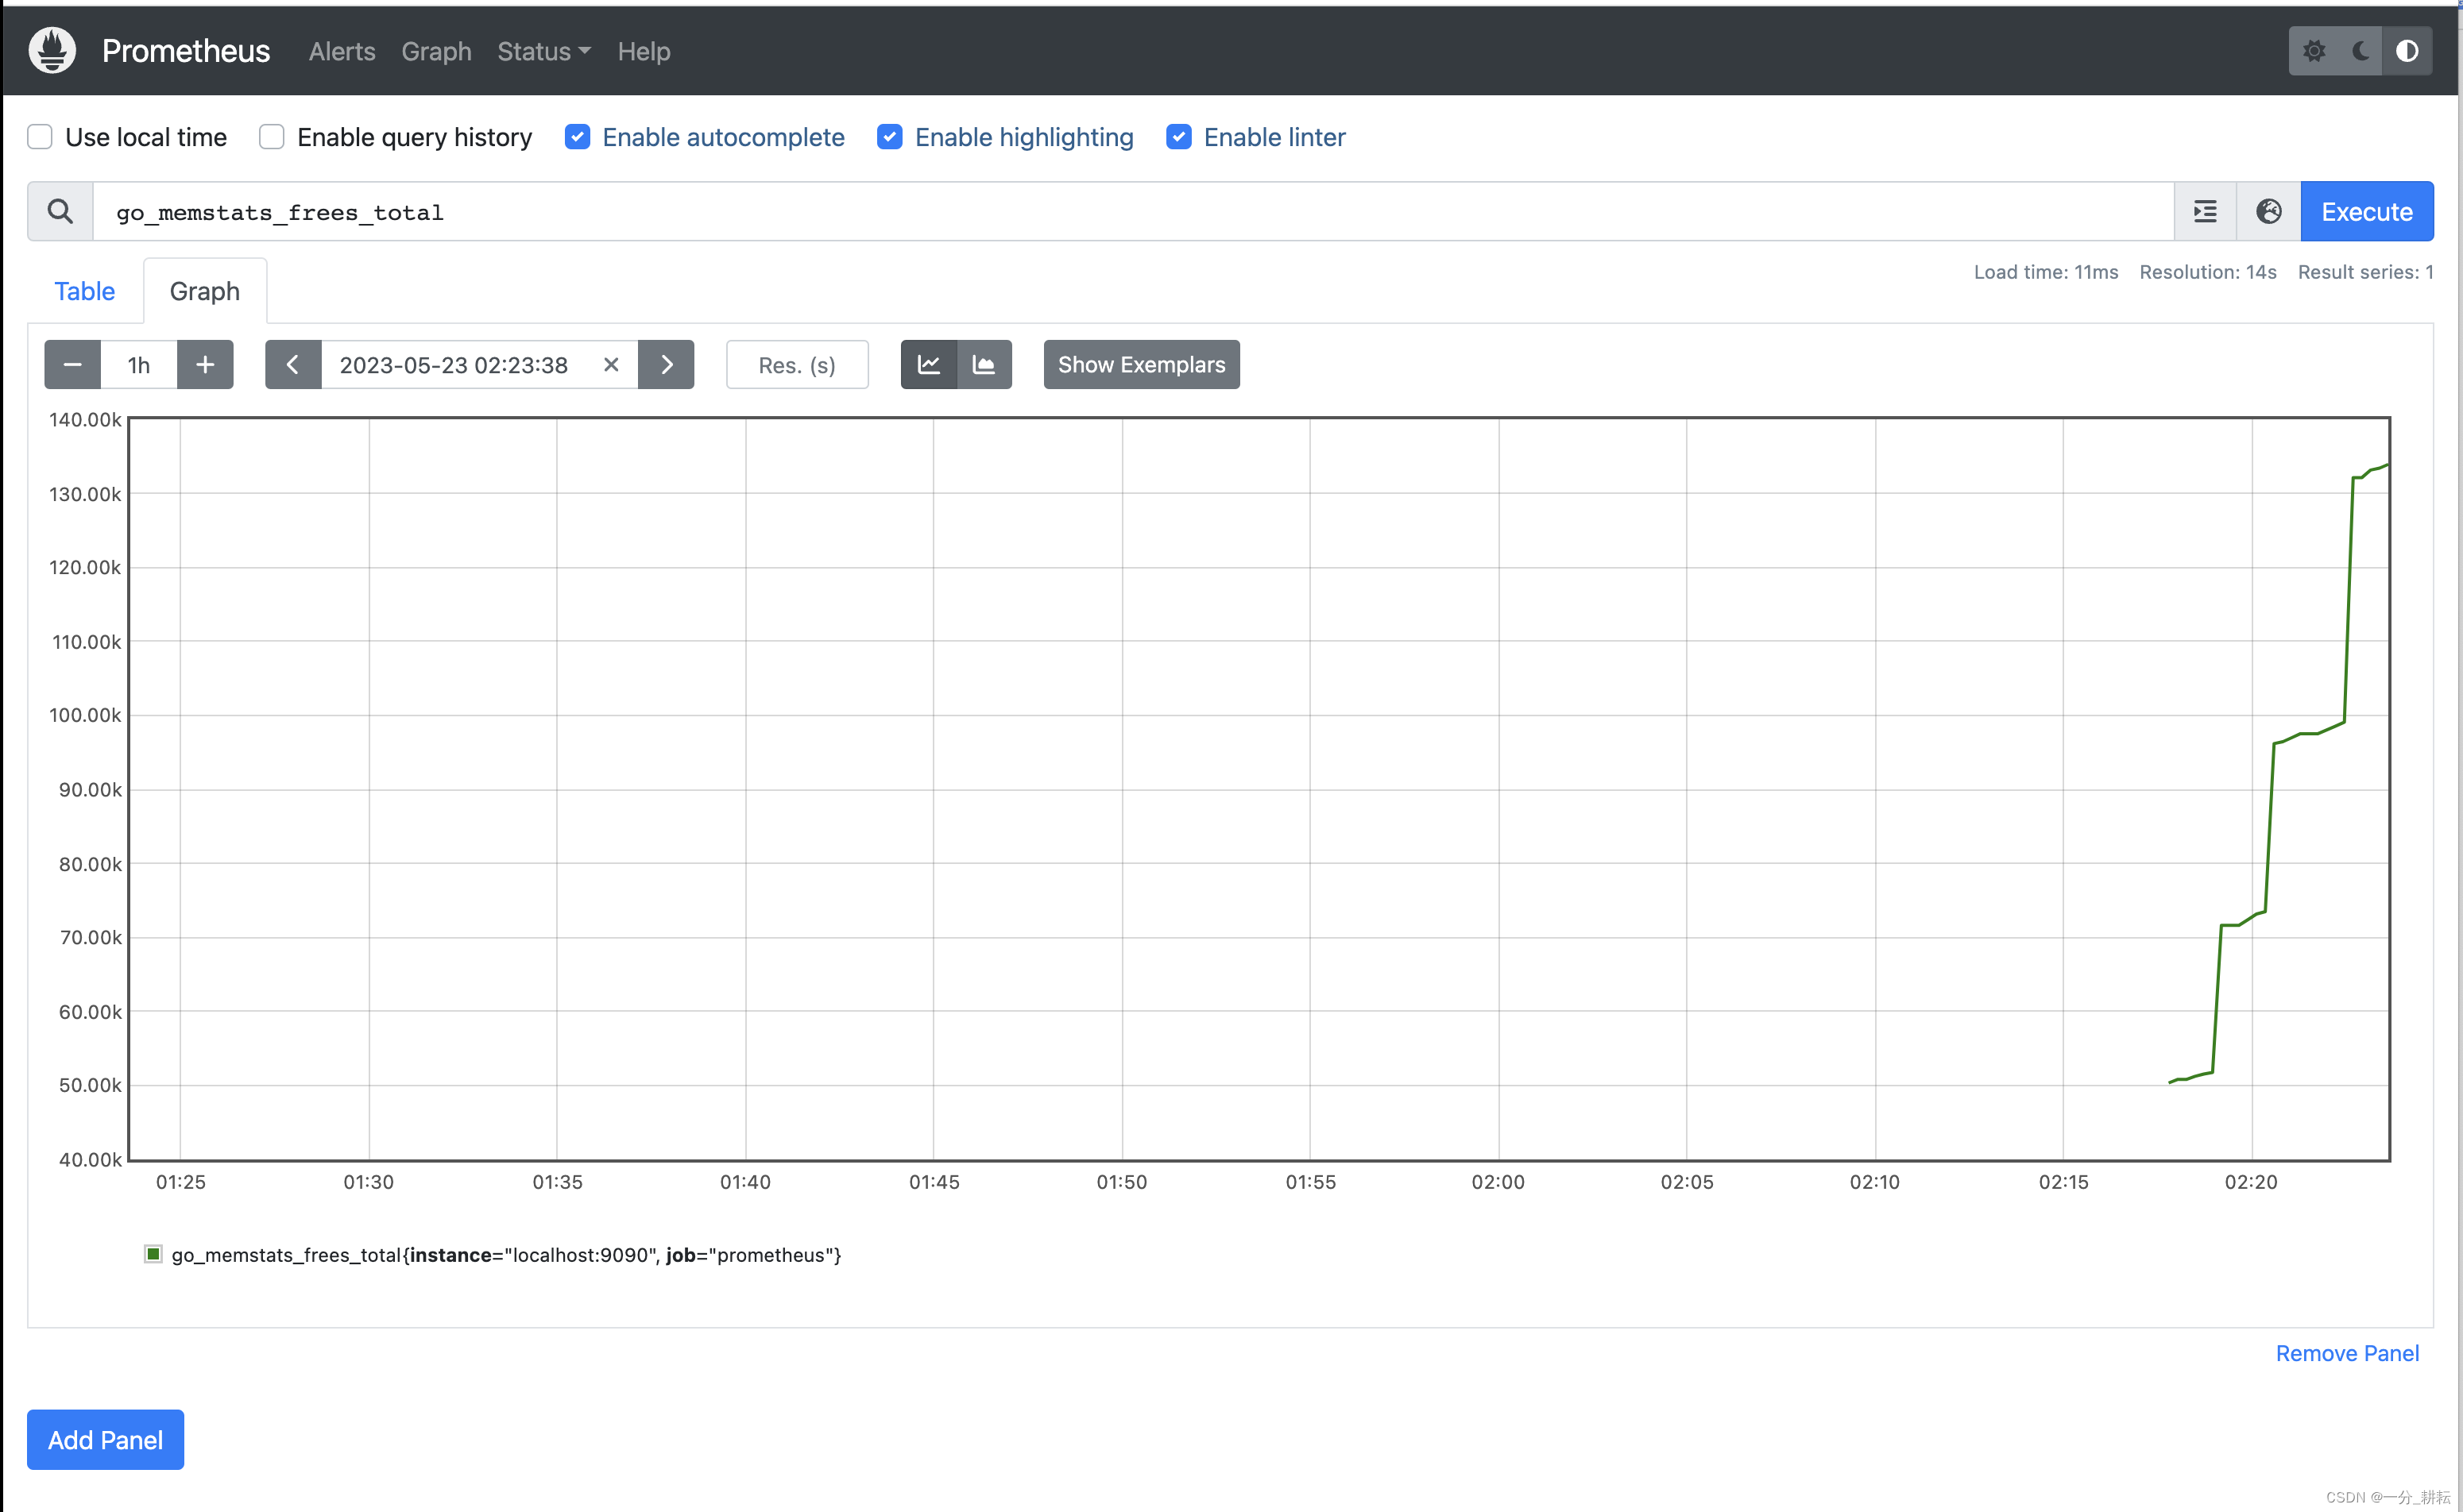Click the query formatting icon beside the globe

[x=2204, y=211]
